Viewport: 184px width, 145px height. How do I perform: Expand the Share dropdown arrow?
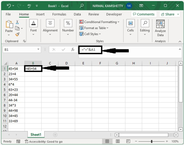pos(178,14)
